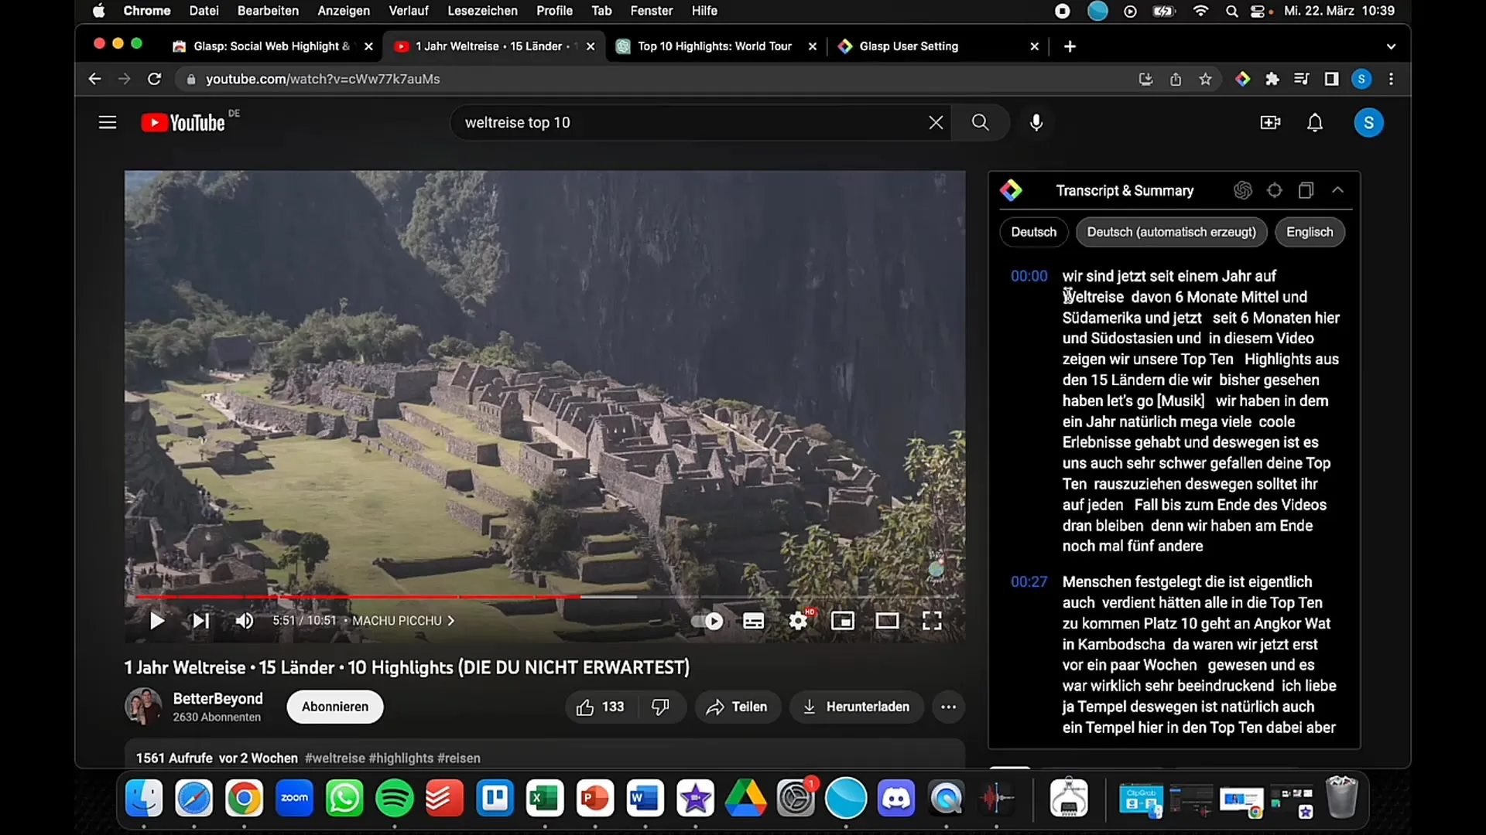Open the Lesezeichen menu

(x=482, y=11)
